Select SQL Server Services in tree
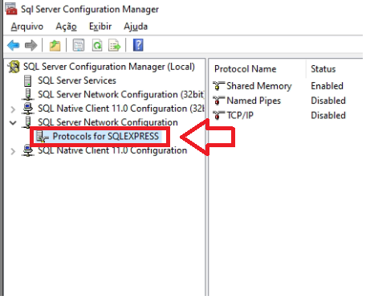This screenshot has height=304, width=366. [77, 80]
